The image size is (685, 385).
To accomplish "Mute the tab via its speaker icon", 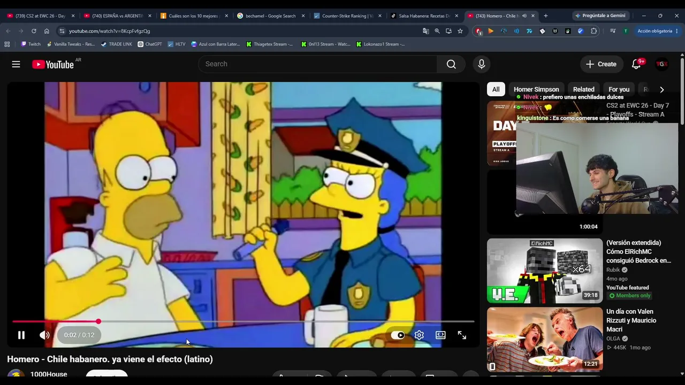I will tap(524, 16).
